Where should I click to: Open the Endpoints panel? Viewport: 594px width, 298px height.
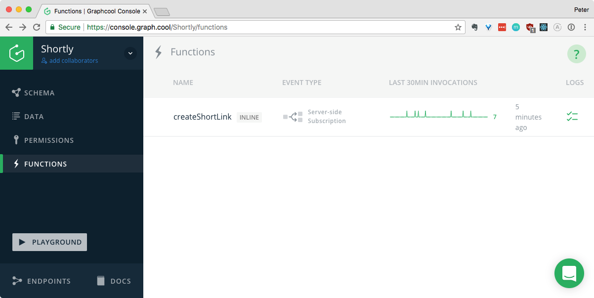click(42, 281)
